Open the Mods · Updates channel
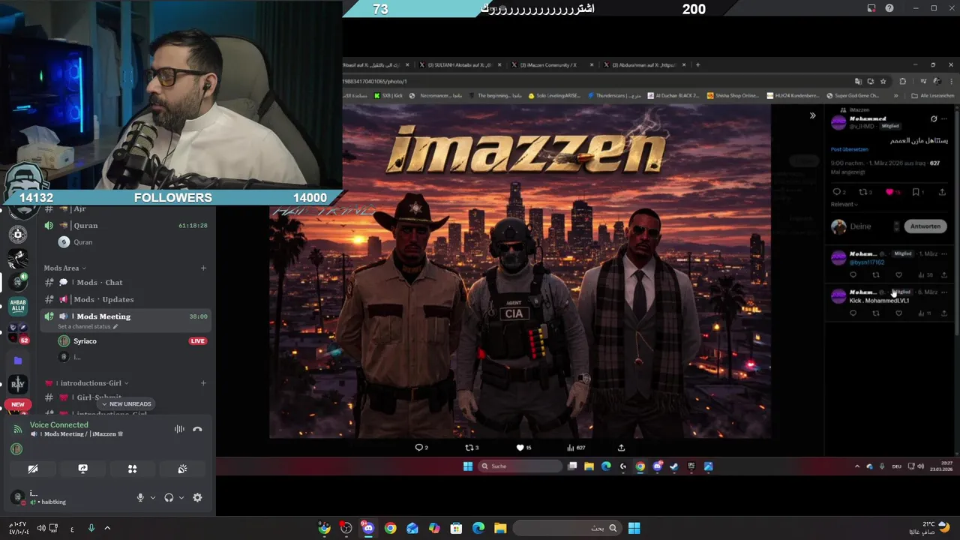 click(x=124, y=299)
